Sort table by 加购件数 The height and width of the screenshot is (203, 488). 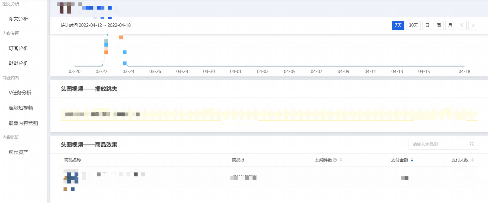coord(341,160)
